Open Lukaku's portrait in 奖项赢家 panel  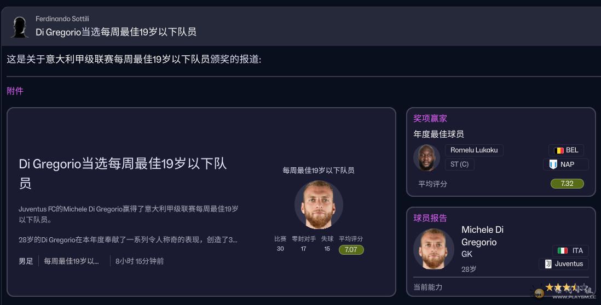[x=427, y=158]
